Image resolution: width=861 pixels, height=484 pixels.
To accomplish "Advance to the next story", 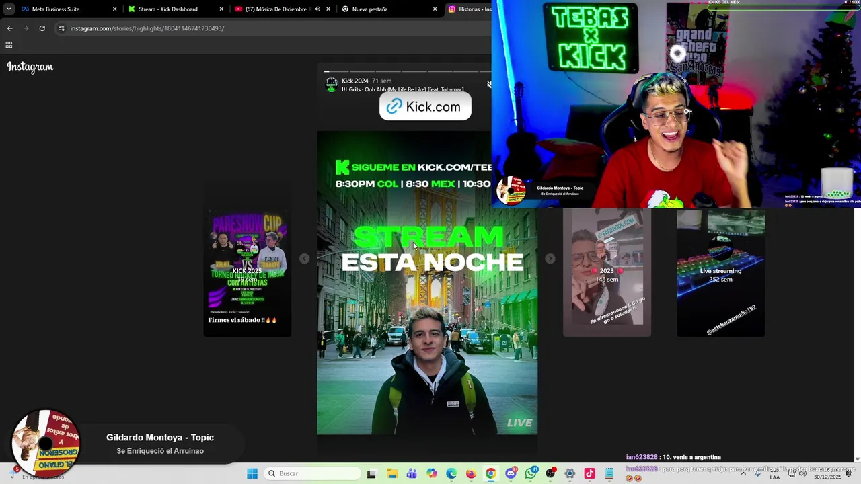I will click(550, 259).
